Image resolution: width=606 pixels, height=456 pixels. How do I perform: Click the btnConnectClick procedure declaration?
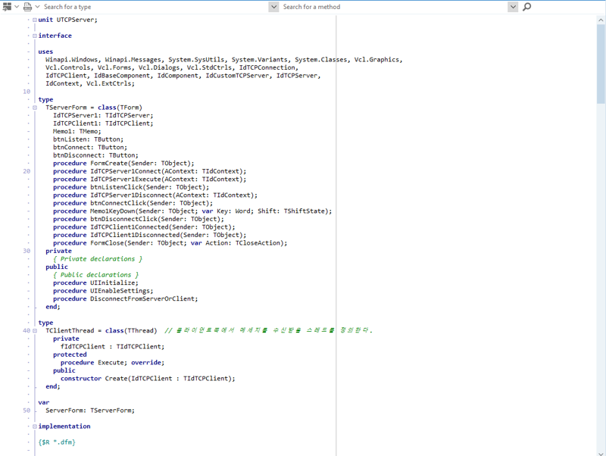coord(133,203)
